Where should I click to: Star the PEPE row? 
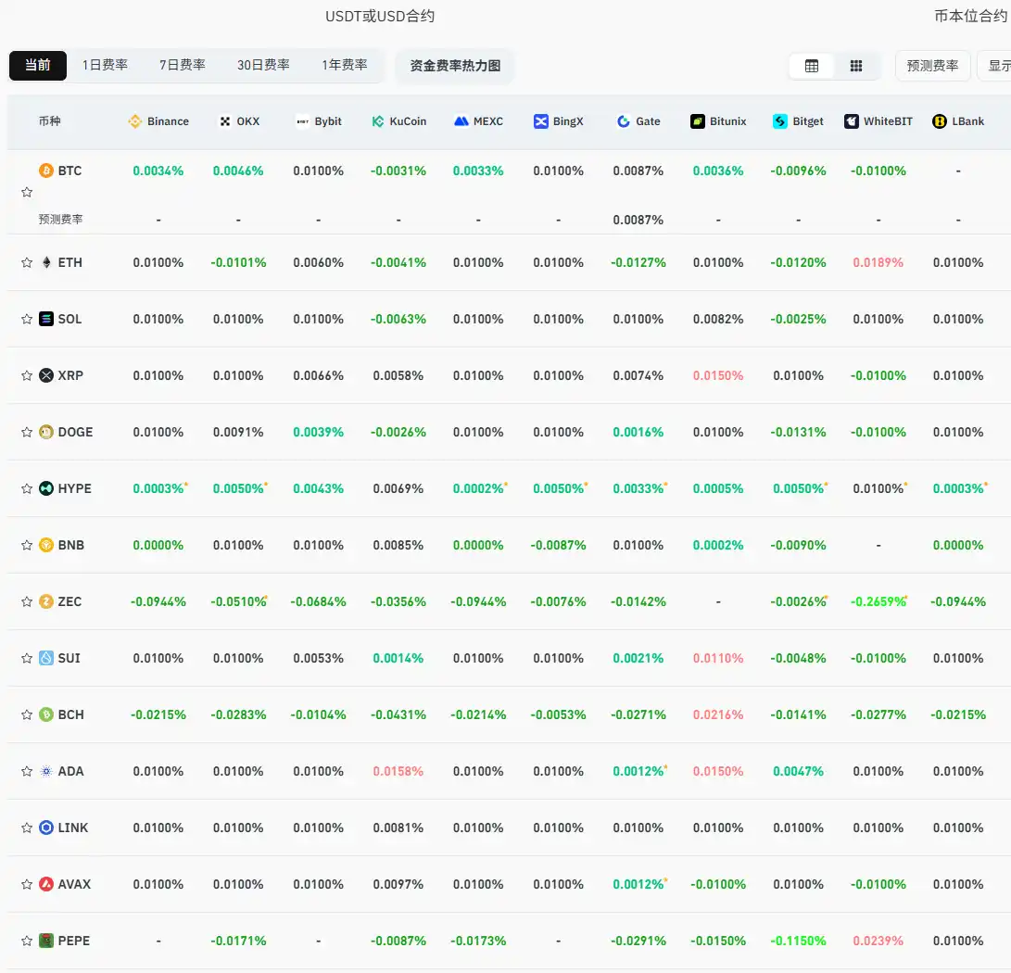point(27,941)
